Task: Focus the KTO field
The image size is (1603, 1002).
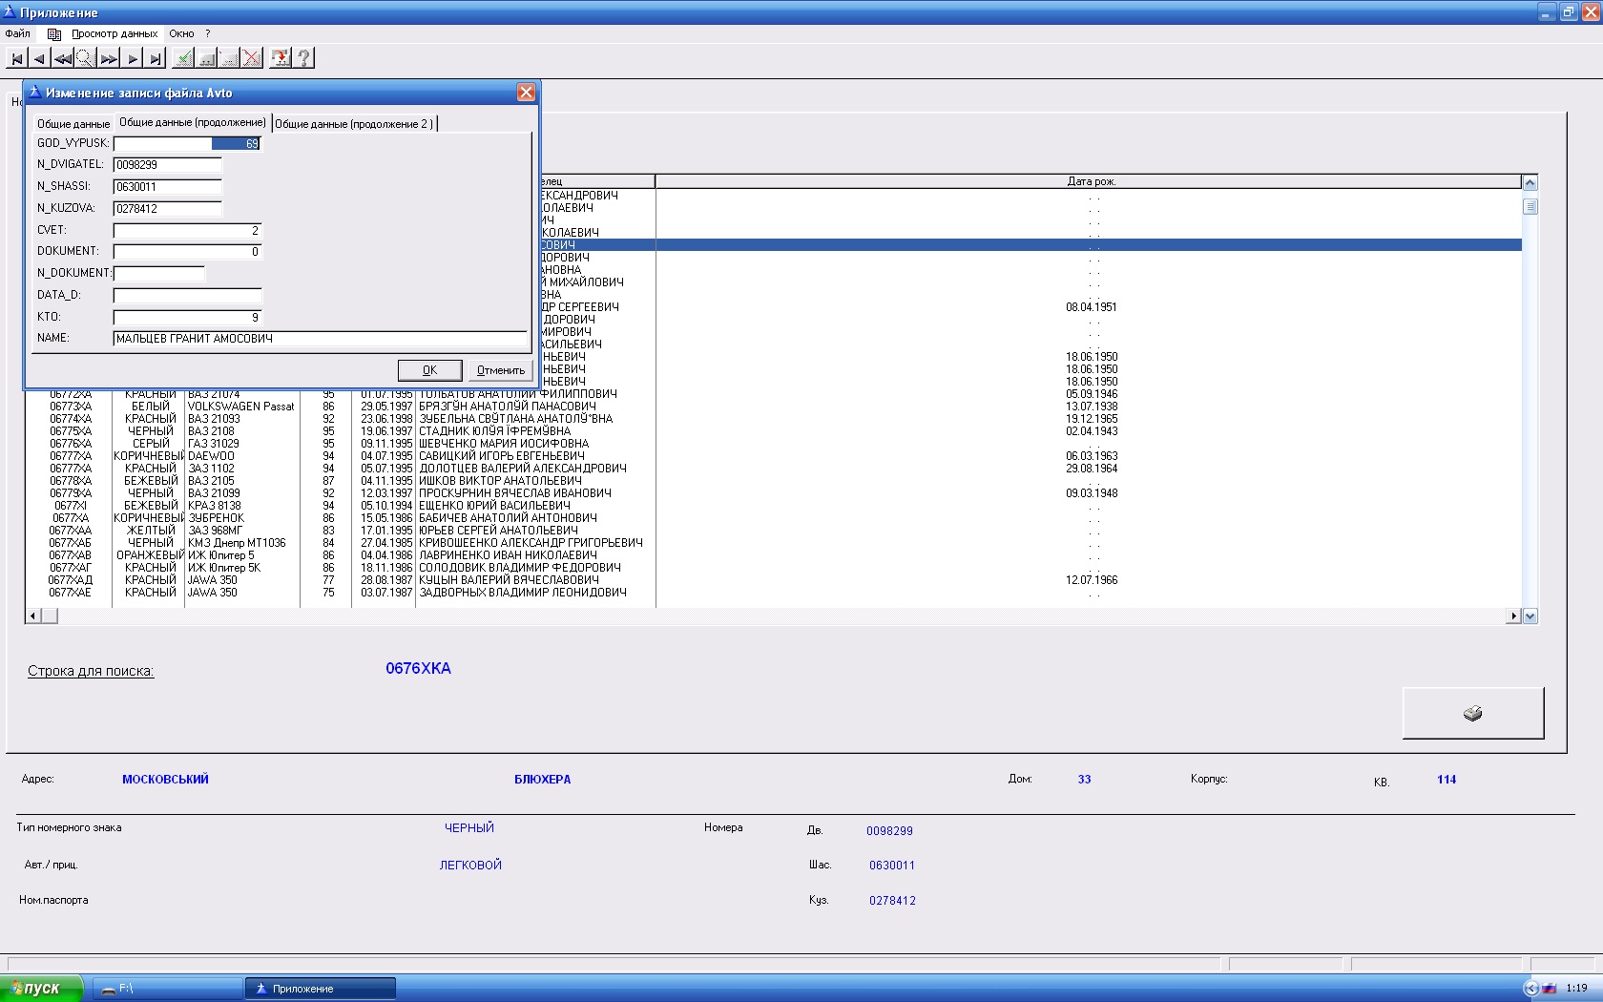Action: [187, 317]
